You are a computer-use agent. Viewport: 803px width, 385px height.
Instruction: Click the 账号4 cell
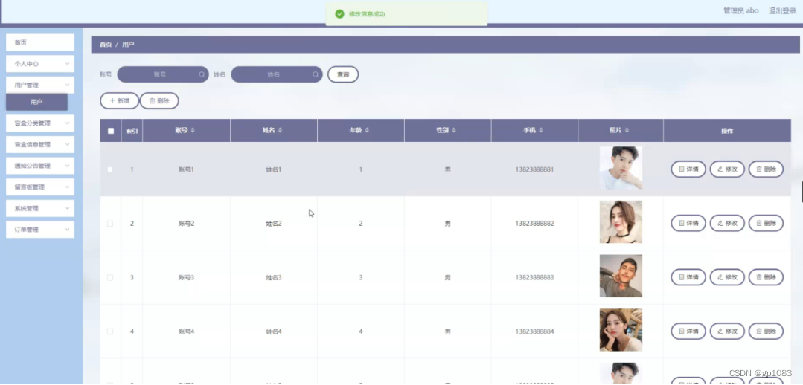point(186,331)
